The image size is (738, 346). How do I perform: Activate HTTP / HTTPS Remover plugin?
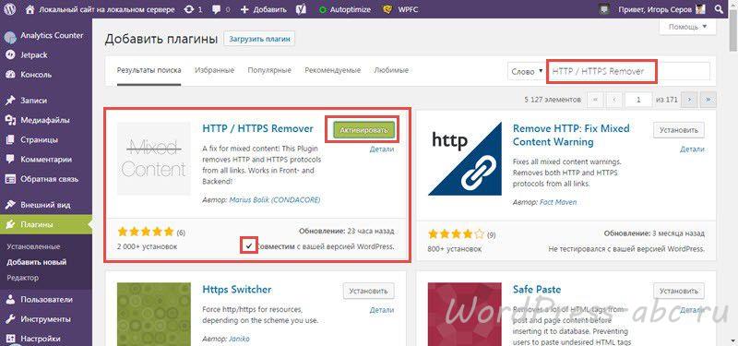[363, 130]
